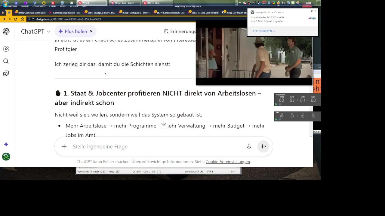Click the 'UTF-8' encoding status bar entry
Screen dimensions: 385x216
click(x=210, y=172)
